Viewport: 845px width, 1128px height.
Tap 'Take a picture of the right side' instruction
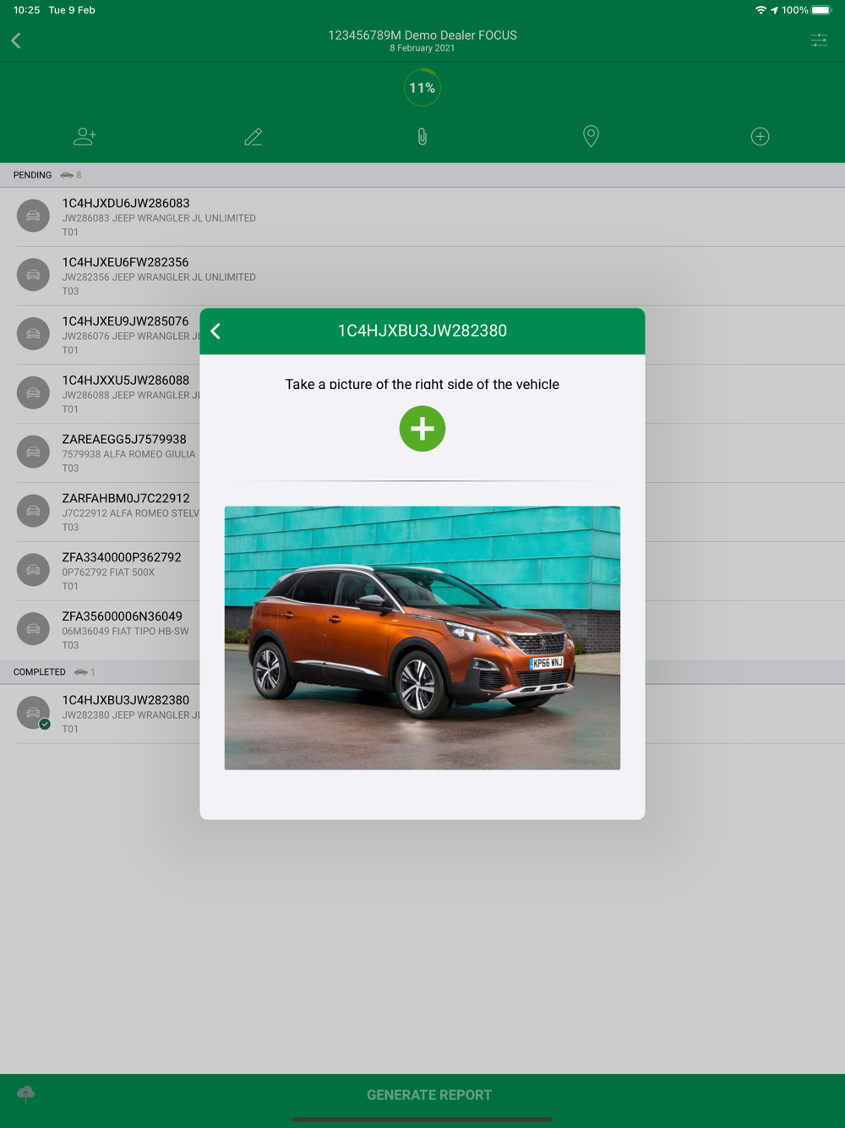tap(422, 384)
